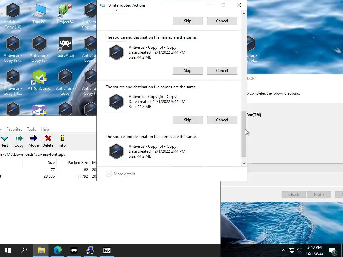
Task: Expand More details in Interrupted Actions dialog
Action: pyautogui.click(x=121, y=174)
